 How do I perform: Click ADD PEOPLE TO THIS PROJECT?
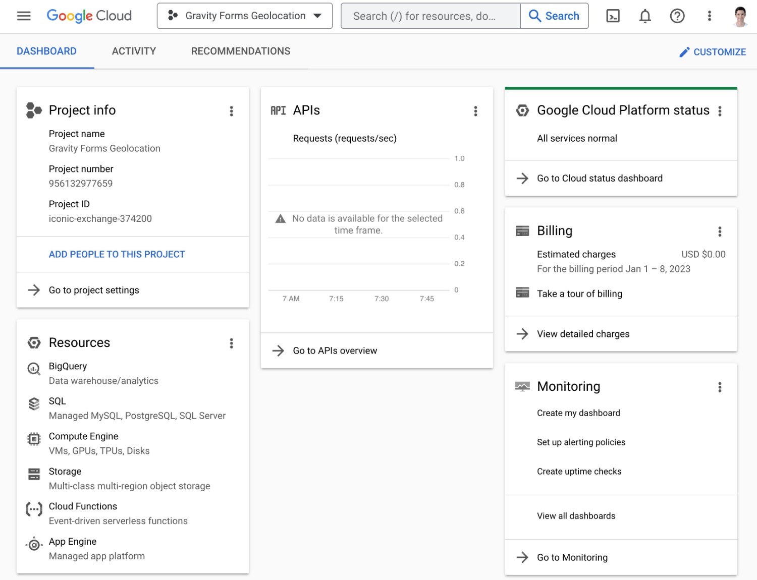[117, 254]
